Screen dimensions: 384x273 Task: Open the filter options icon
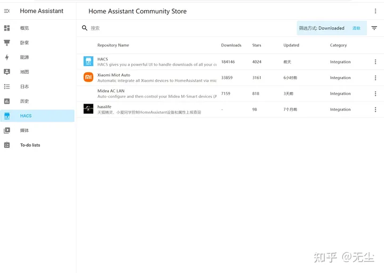374,28
